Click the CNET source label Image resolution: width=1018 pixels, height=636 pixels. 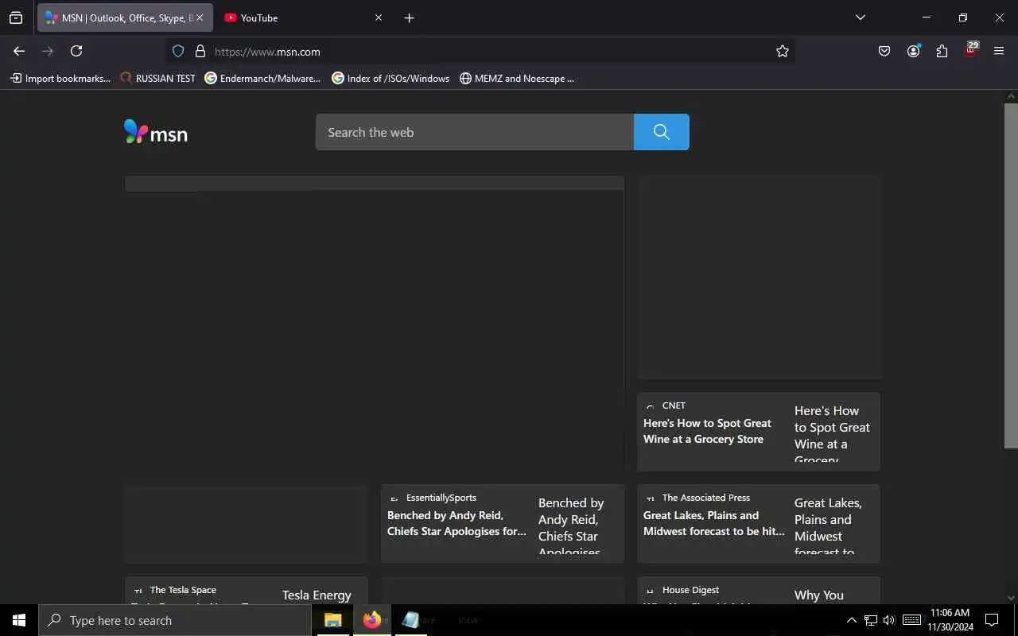click(674, 405)
